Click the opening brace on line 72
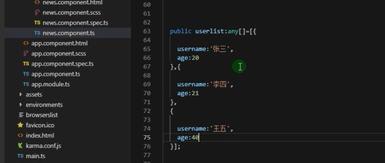 [x=172, y=111]
